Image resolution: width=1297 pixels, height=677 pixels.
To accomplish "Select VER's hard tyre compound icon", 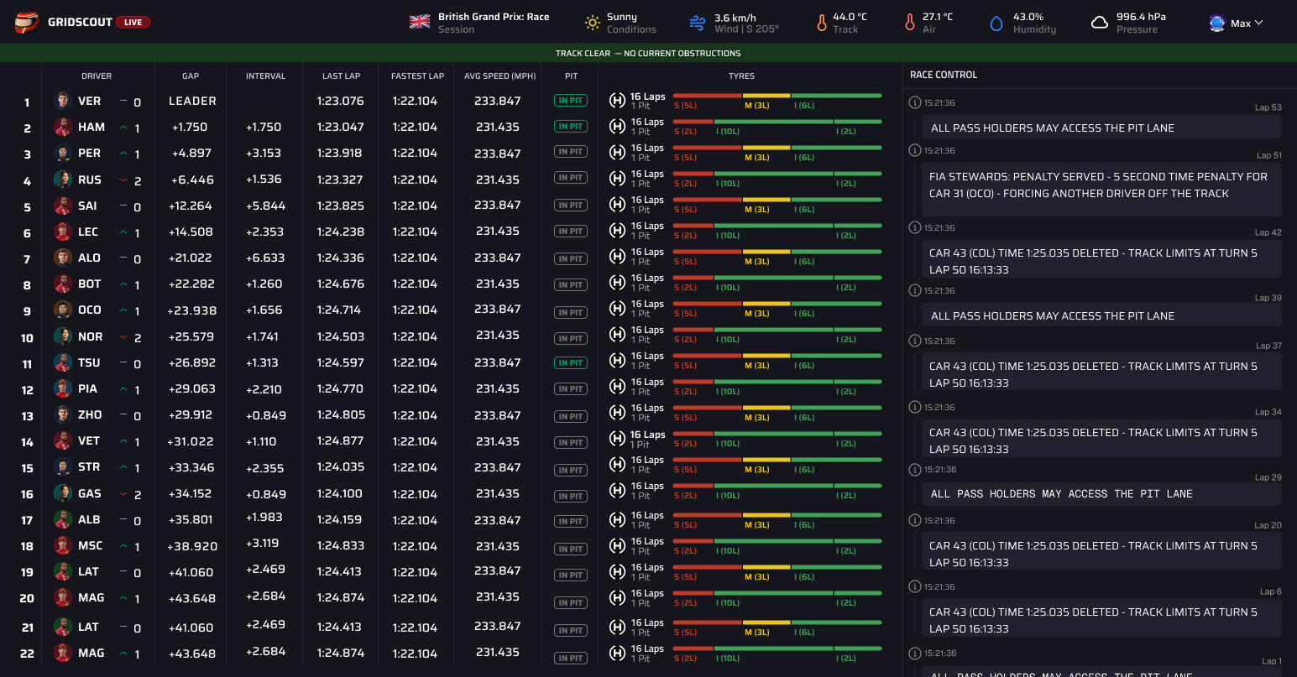I will [x=618, y=100].
